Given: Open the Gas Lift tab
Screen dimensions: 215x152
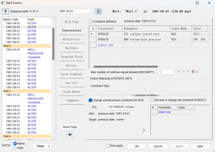Looking at the screenshot, I should [x=71, y=83].
